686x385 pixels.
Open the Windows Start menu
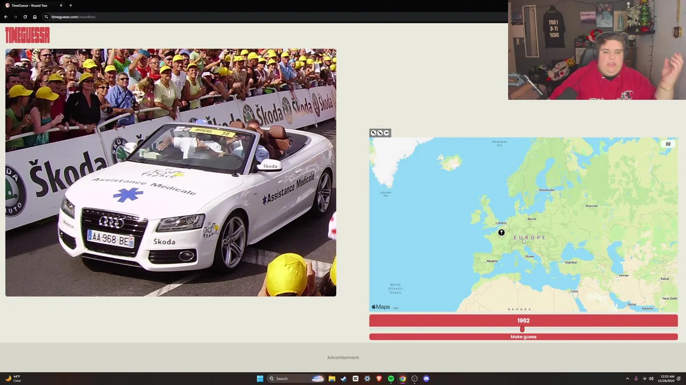[260, 379]
